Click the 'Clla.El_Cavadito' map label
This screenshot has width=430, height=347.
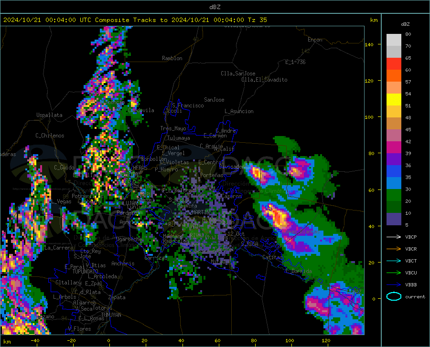point(264,80)
